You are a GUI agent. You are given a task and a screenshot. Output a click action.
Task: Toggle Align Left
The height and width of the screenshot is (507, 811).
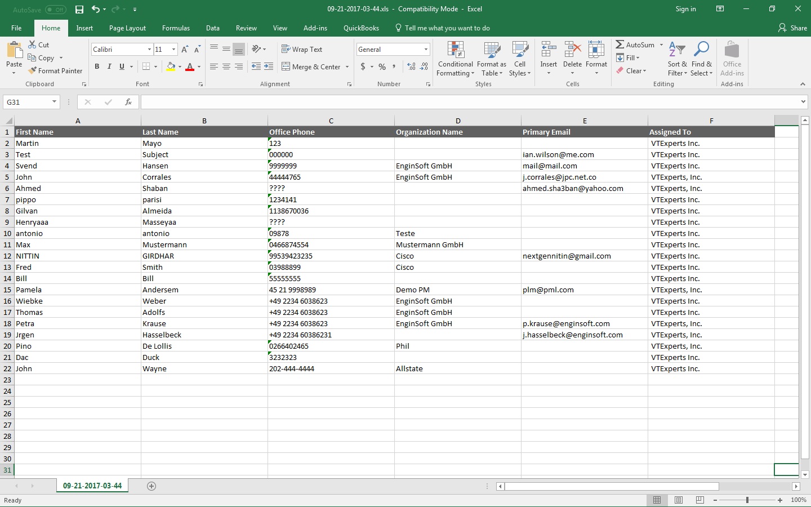click(x=214, y=66)
